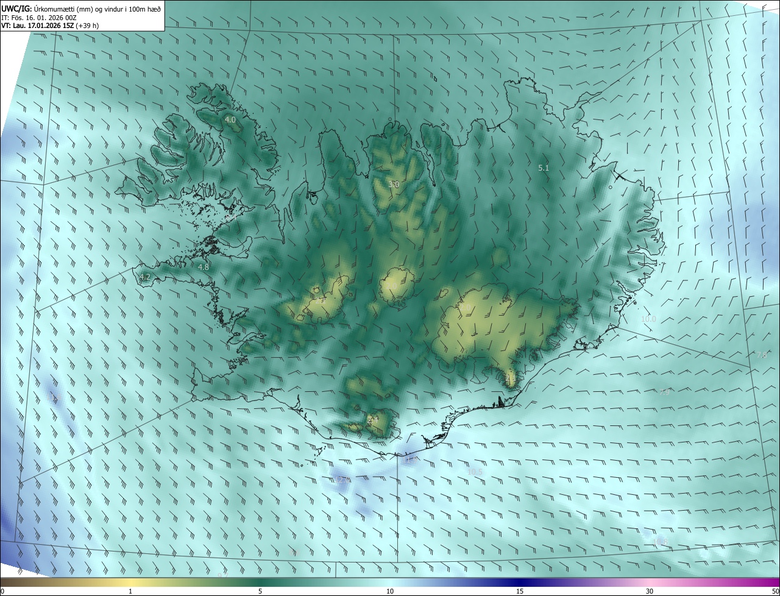
Task: Click the 7.9 value label over the sea
Action: coord(664,392)
